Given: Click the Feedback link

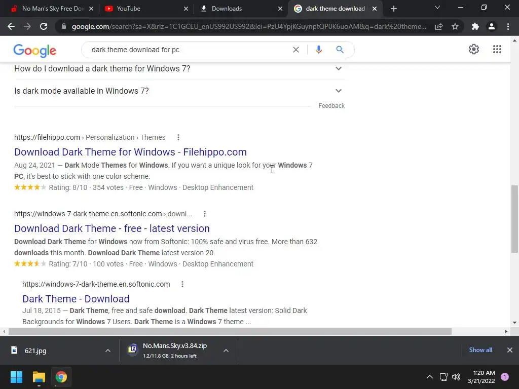Looking at the screenshot, I should [x=331, y=106].
